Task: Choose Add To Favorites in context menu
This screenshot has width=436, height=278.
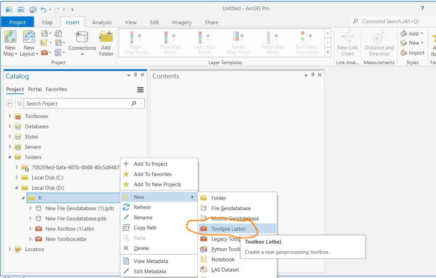Action: (x=159, y=174)
